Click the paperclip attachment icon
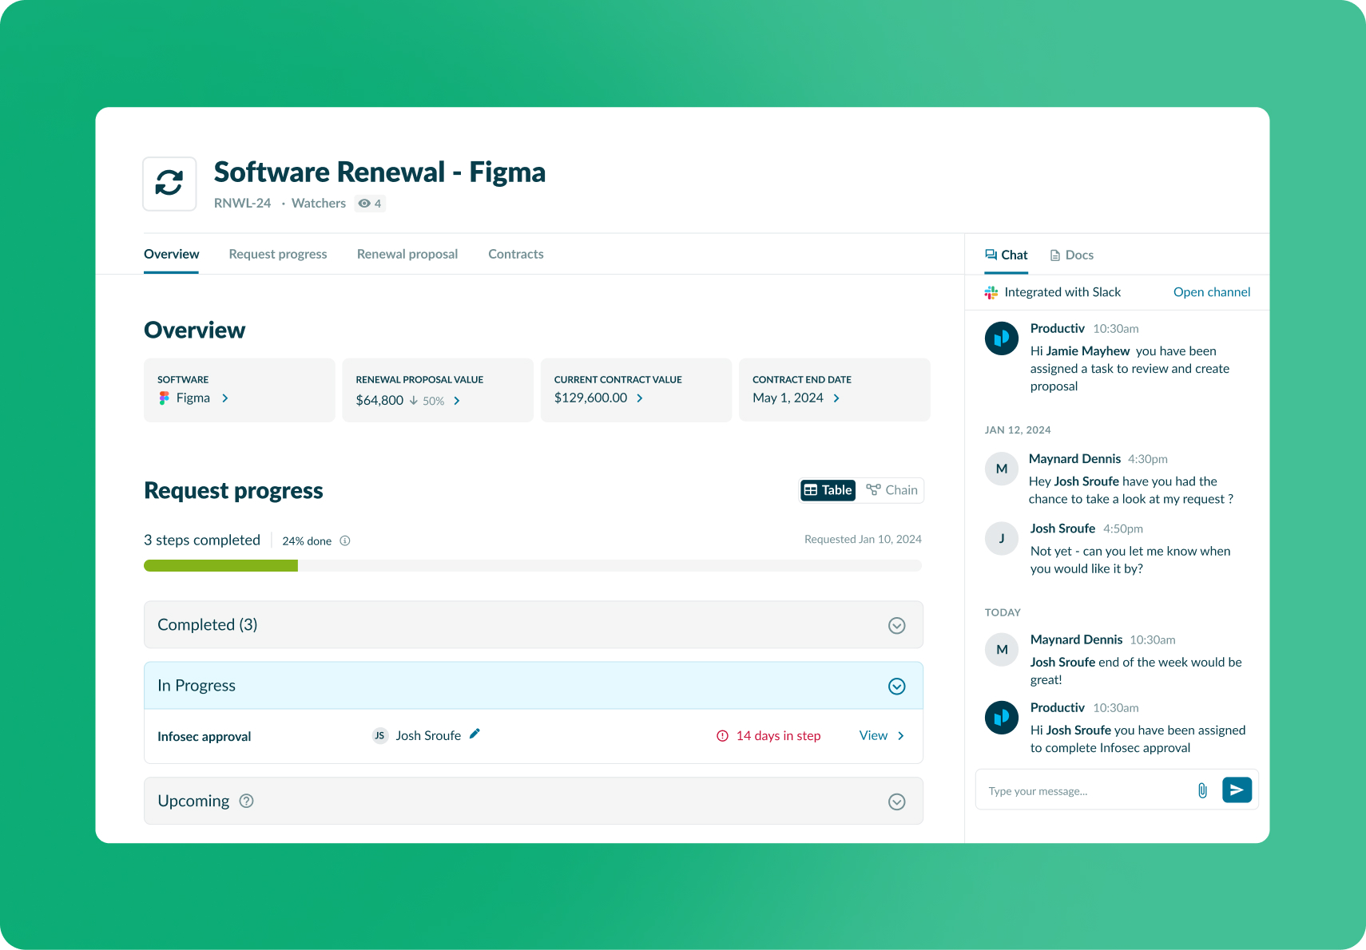This screenshot has width=1366, height=950. [1202, 790]
